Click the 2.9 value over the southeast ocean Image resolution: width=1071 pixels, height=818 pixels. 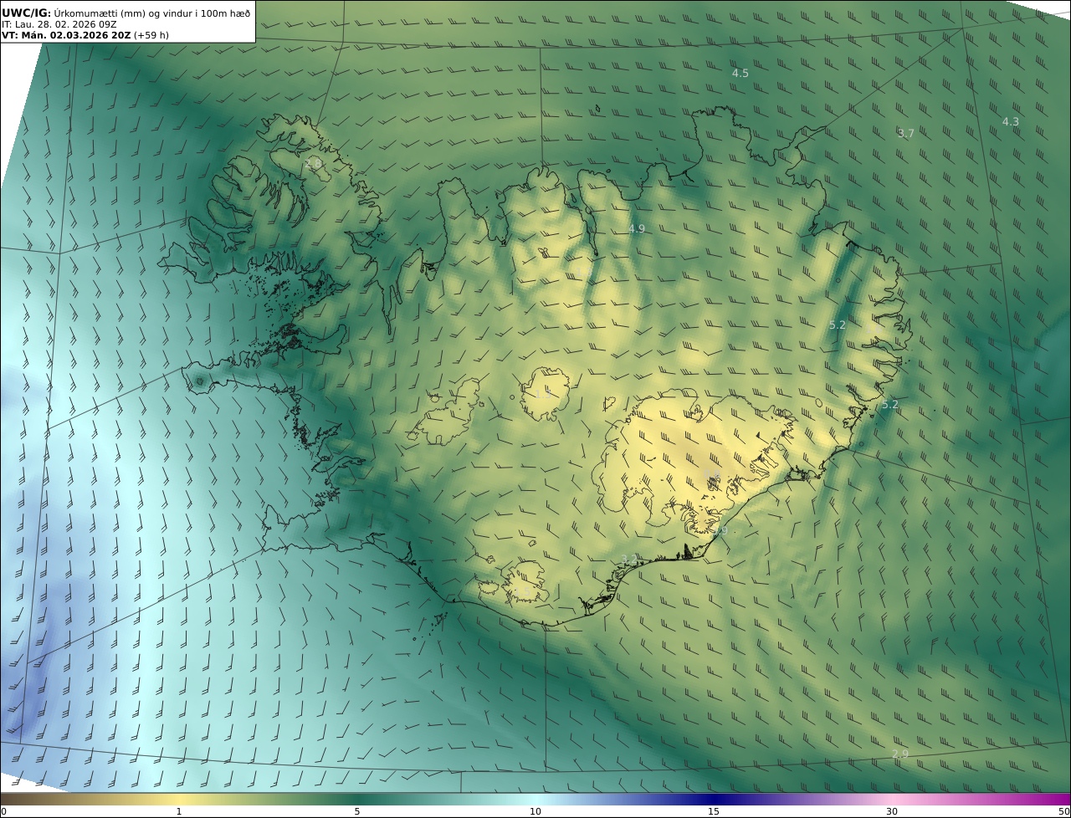coord(899,754)
